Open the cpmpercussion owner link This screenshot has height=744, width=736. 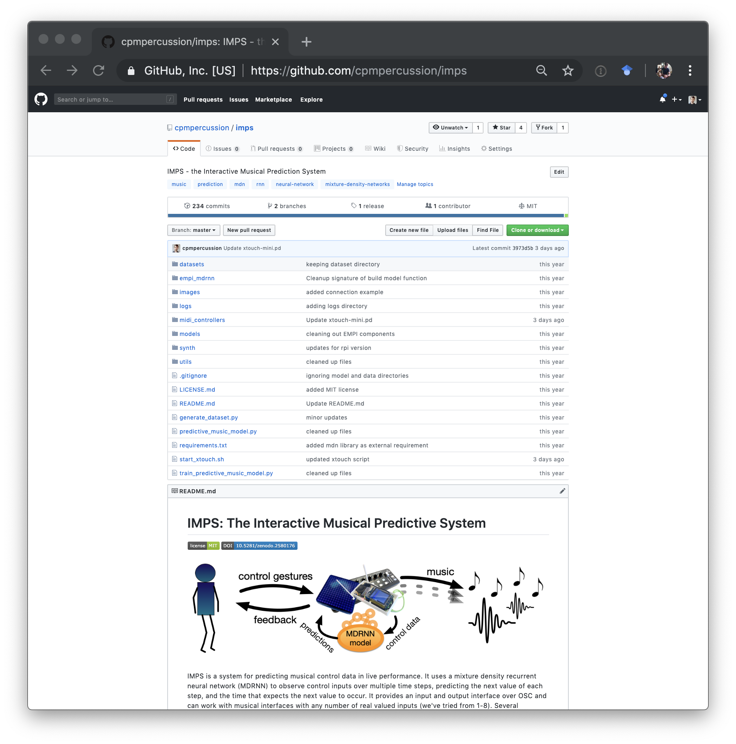pos(202,128)
